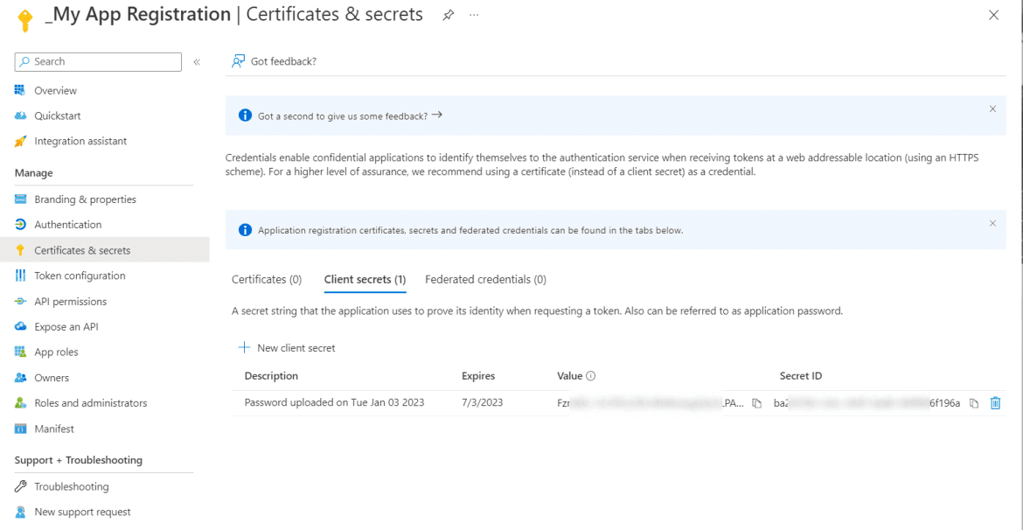Open App roles
This screenshot has width=1023, height=530.
(56, 352)
